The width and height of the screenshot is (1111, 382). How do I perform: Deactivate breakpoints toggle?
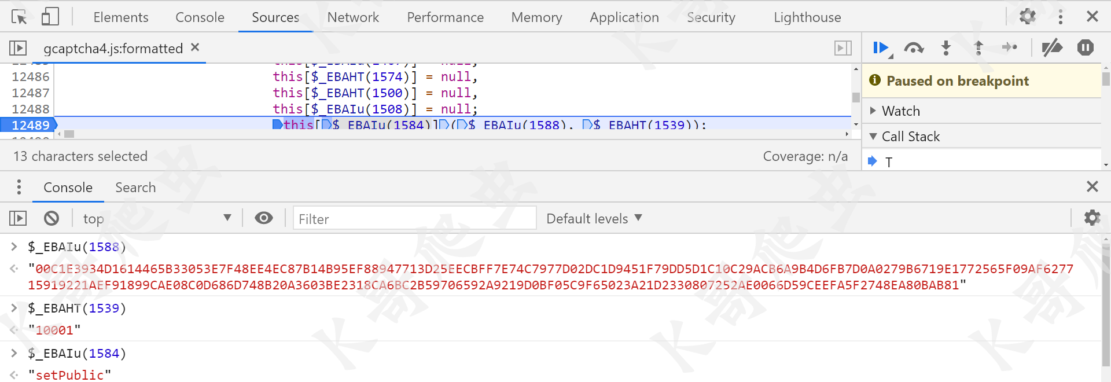click(1052, 47)
